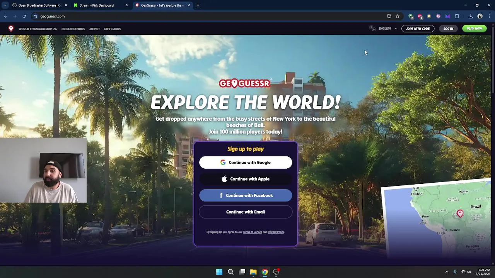
Task: Open the purple M extension
Action: 447,16
